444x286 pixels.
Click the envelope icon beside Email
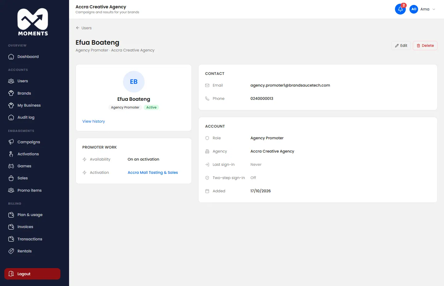point(207,85)
